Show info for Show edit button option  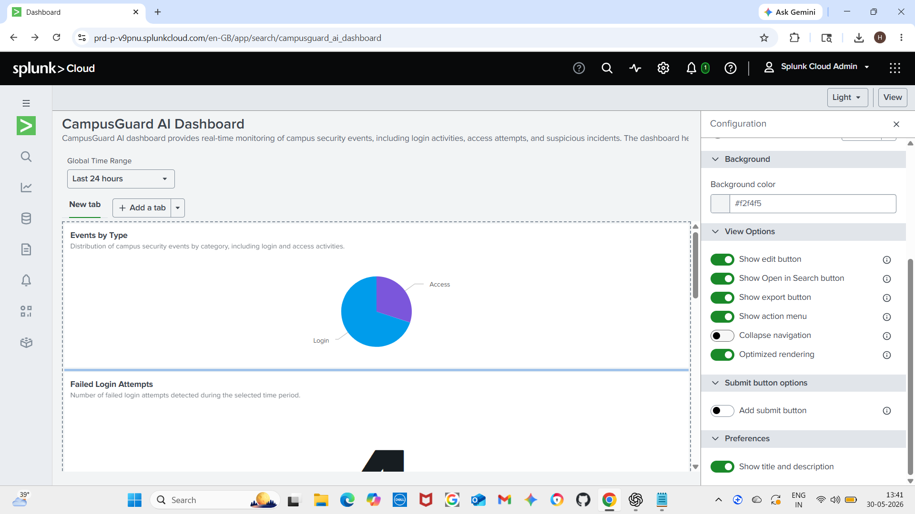pos(887,260)
